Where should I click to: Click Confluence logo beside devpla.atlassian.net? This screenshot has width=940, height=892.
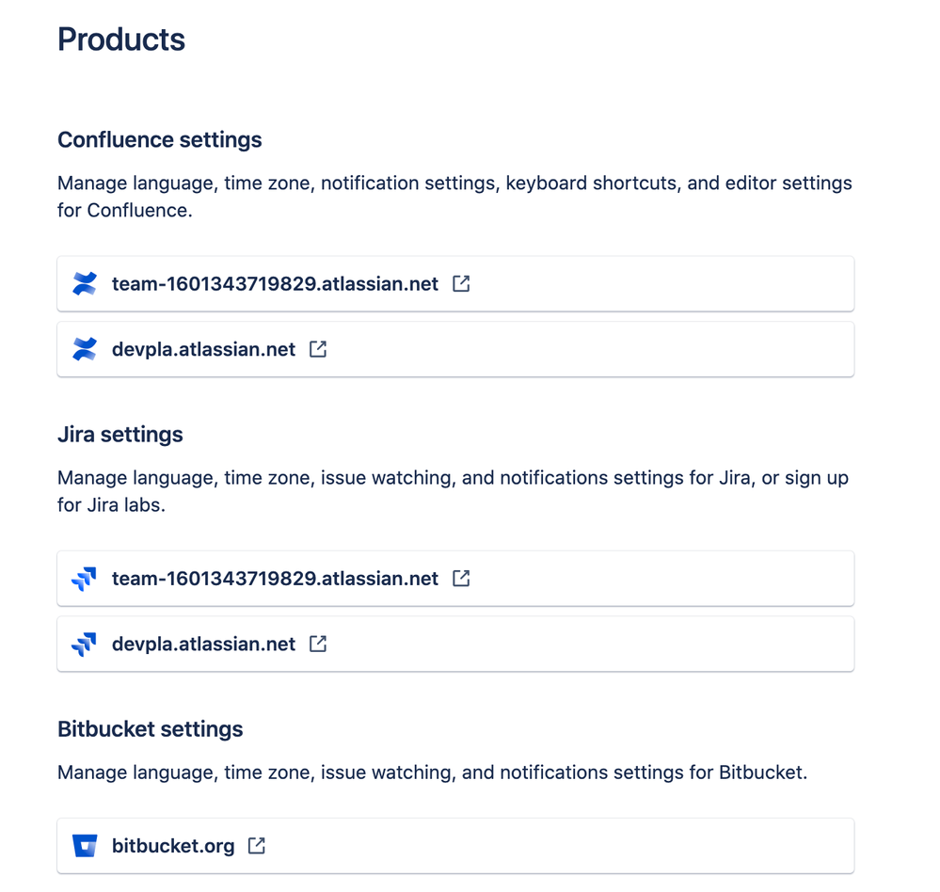[85, 349]
